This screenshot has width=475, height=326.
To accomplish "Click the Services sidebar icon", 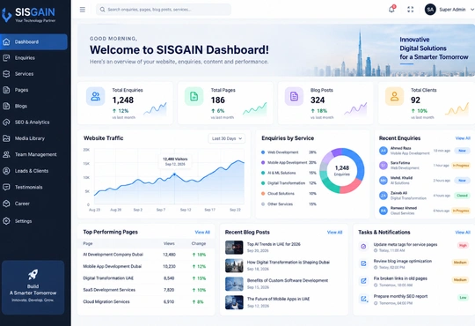I will pyautogui.click(x=6, y=74).
